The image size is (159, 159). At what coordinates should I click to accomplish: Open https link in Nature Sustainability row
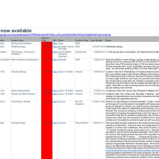tap(55, 91)
